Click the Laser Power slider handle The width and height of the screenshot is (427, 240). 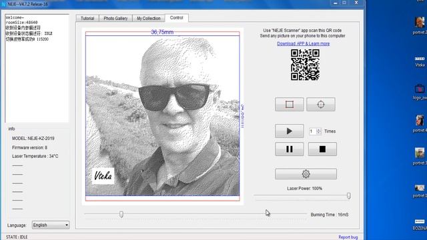click(x=348, y=195)
